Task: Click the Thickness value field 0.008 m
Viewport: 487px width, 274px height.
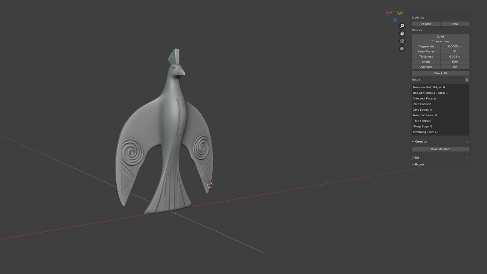Action: [455, 56]
